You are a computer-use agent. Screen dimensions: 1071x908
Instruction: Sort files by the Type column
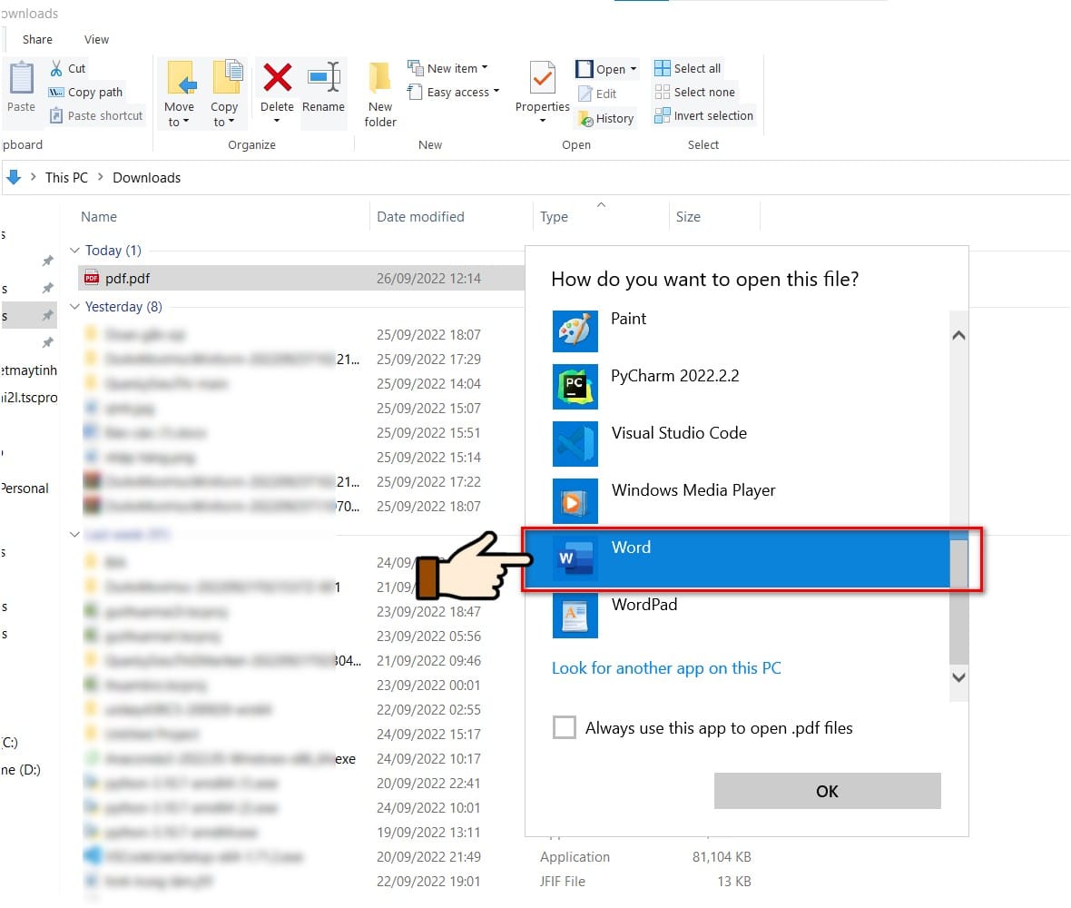554,217
